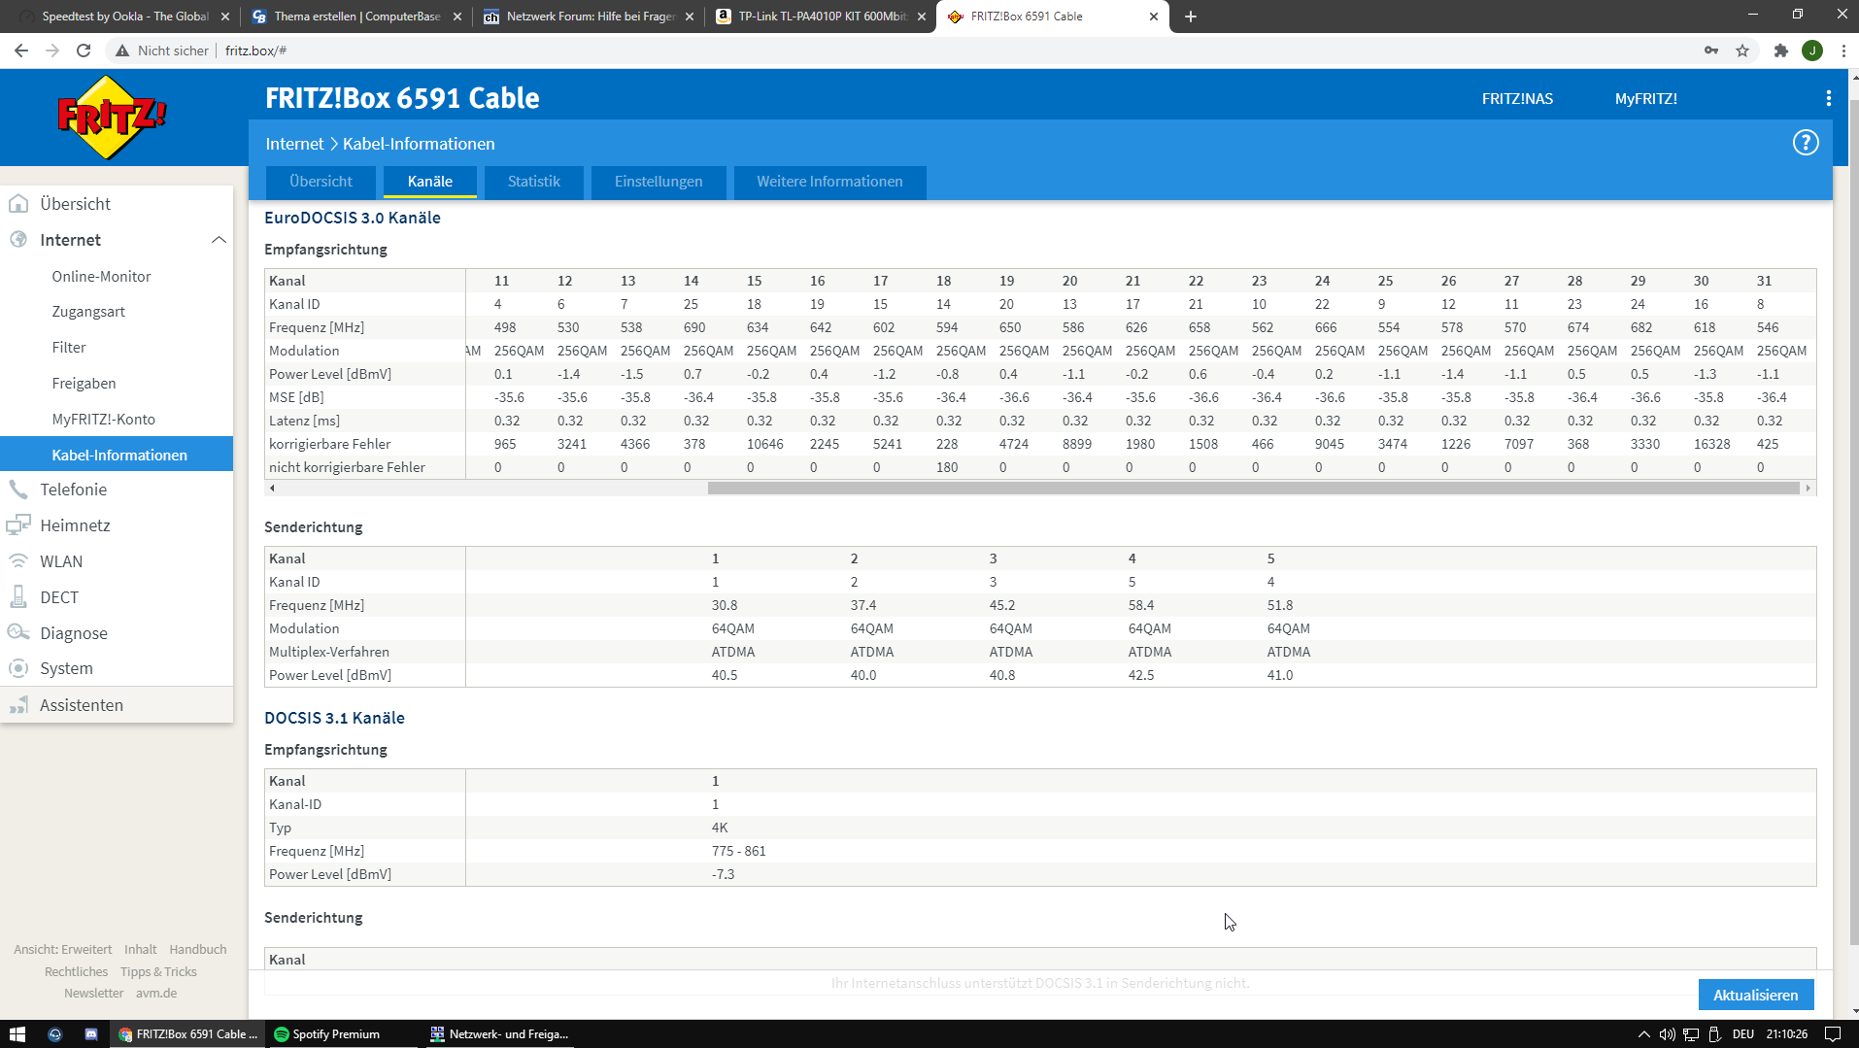Image resolution: width=1859 pixels, height=1048 pixels.
Task: Open the avm.de link
Action: coord(156,993)
